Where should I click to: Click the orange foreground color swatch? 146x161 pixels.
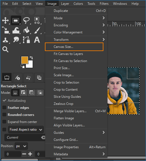(25, 60)
